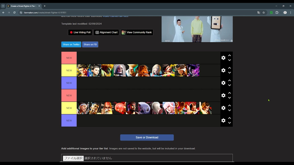Click the video advertisement thumbnail
This screenshot has height=165, width=294.
point(197,29)
